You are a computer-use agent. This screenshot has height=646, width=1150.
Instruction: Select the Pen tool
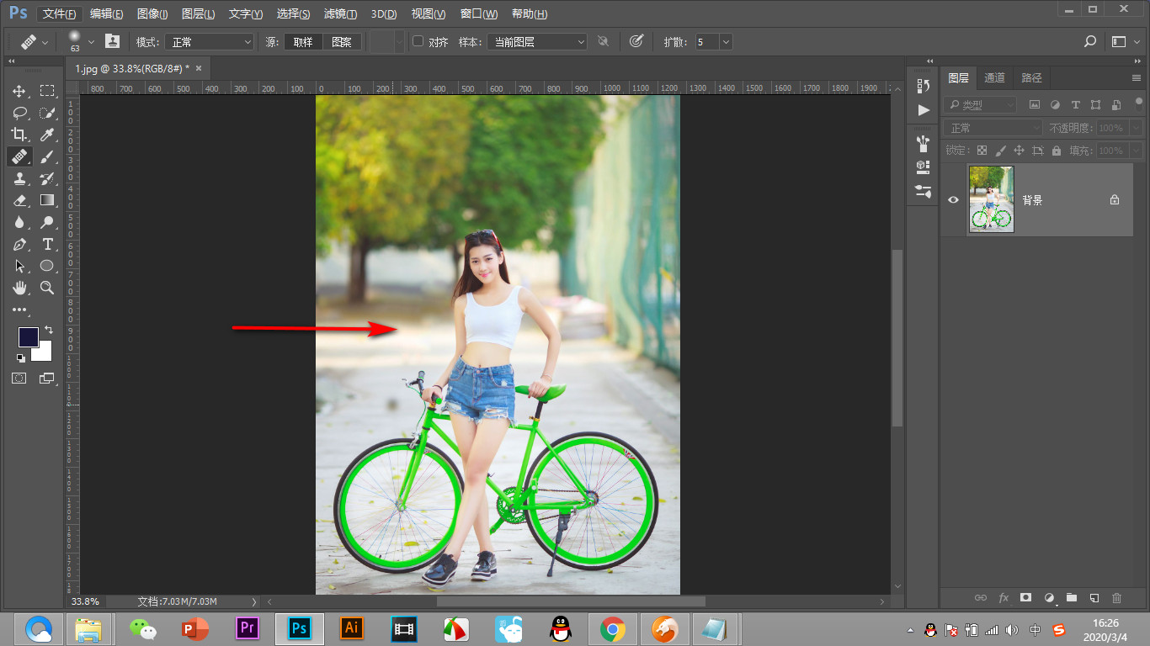(19, 244)
